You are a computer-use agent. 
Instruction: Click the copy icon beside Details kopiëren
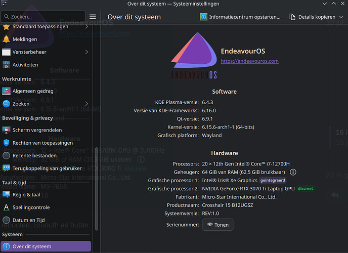[292, 17]
